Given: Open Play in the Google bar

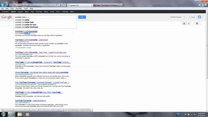Looking at the screenshot, I should [x=32, y=12].
